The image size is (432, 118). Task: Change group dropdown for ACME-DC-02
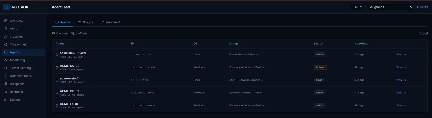click(247, 67)
